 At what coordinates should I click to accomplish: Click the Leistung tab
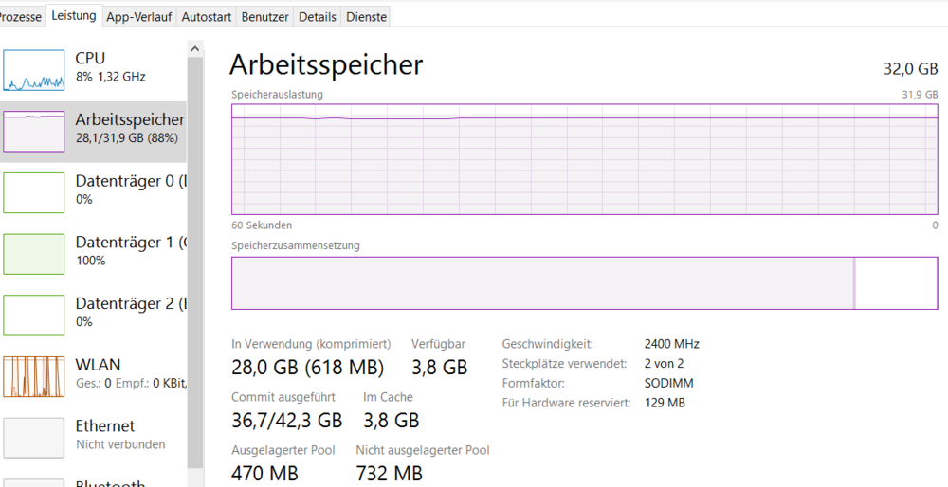(x=74, y=16)
